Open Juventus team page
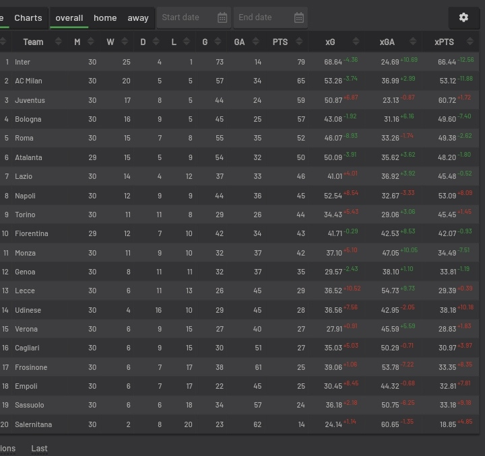 30,100
